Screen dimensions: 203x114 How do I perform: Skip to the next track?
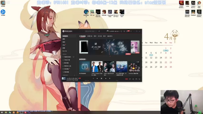point(106,78)
